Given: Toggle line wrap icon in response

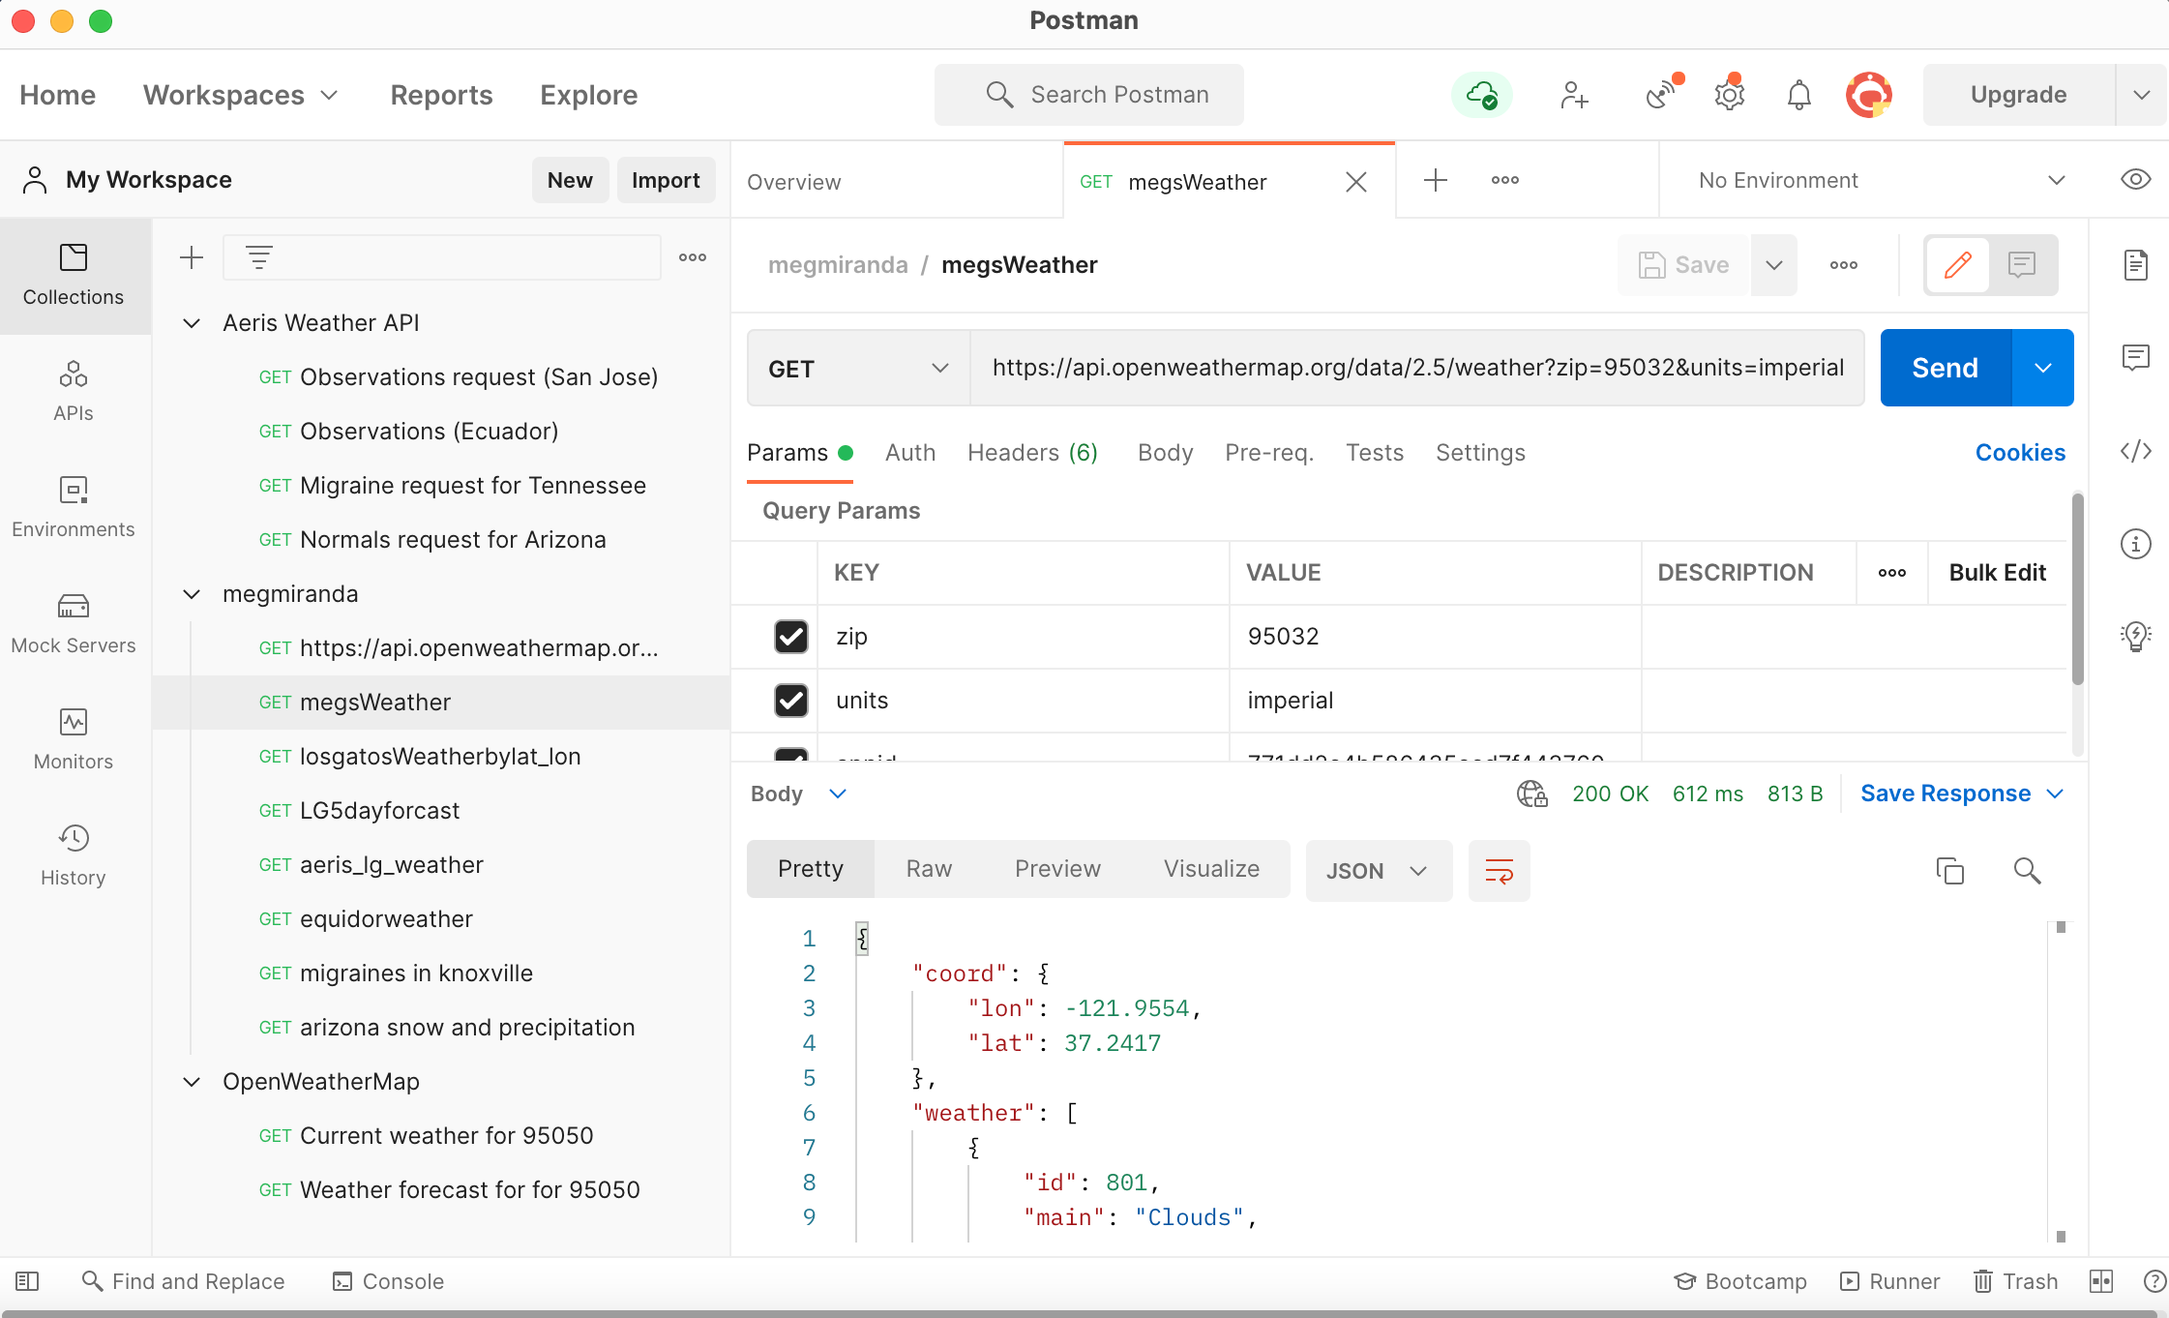Looking at the screenshot, I should 1499,871.
